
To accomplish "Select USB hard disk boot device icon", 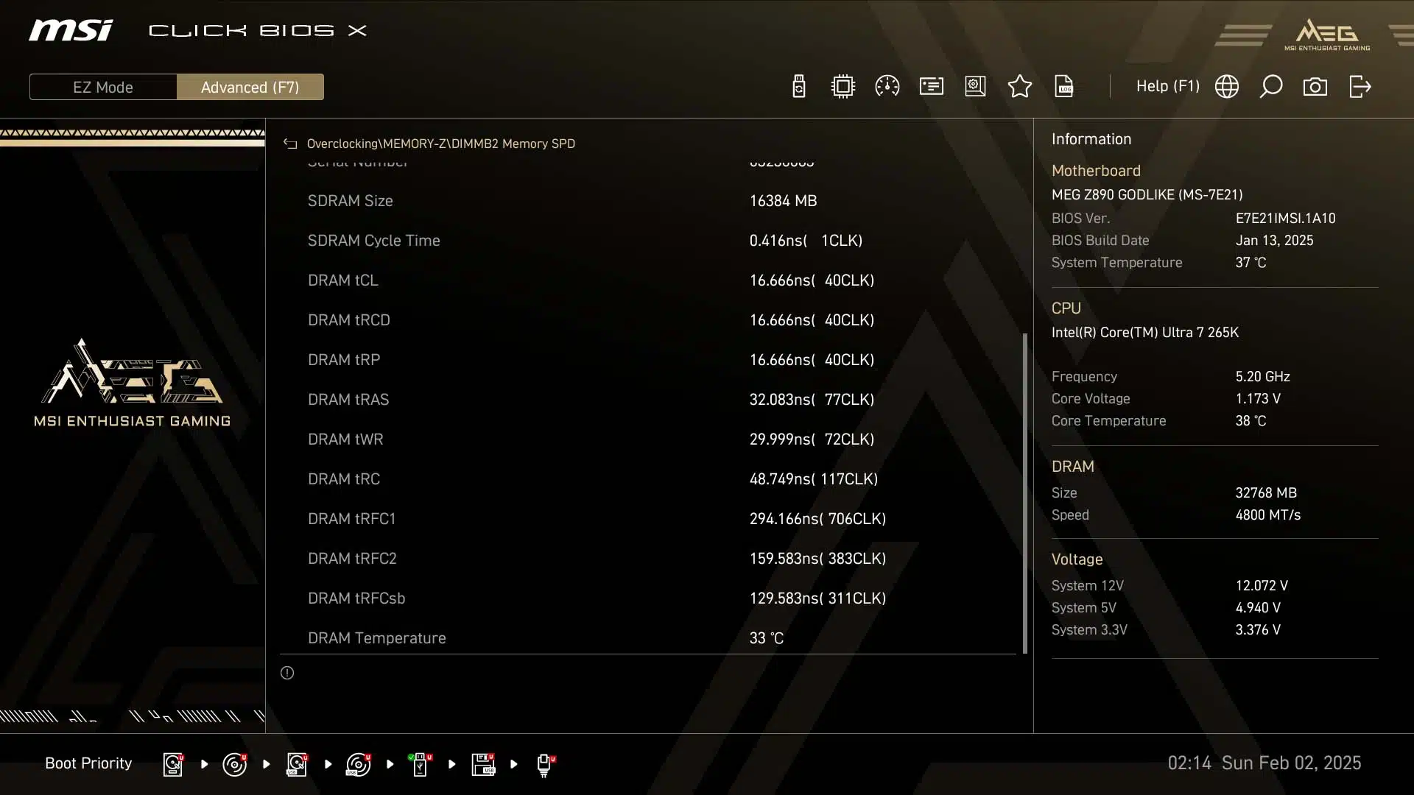I will (x=298, y=764).
